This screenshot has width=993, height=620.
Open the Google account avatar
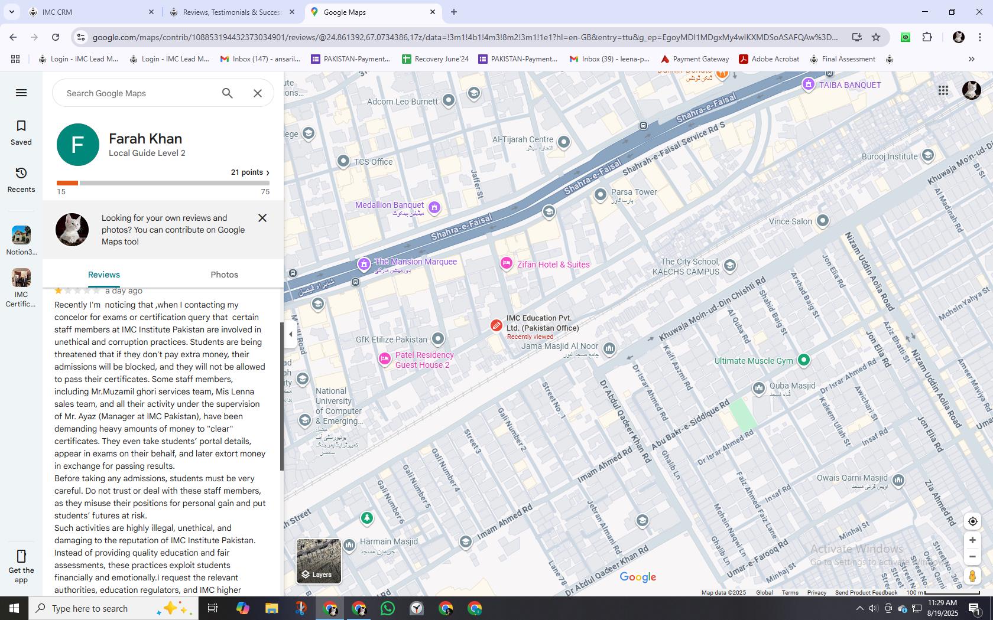[x=972, y=90]
